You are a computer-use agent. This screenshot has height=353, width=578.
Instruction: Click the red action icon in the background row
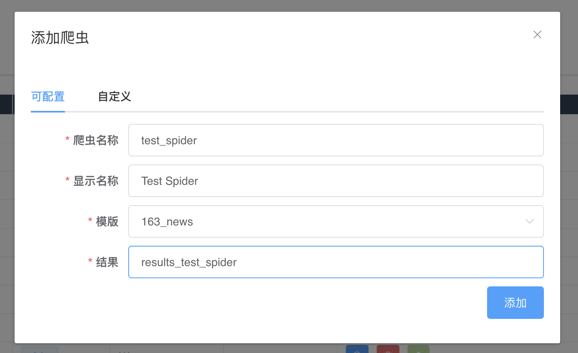point(388,350)
